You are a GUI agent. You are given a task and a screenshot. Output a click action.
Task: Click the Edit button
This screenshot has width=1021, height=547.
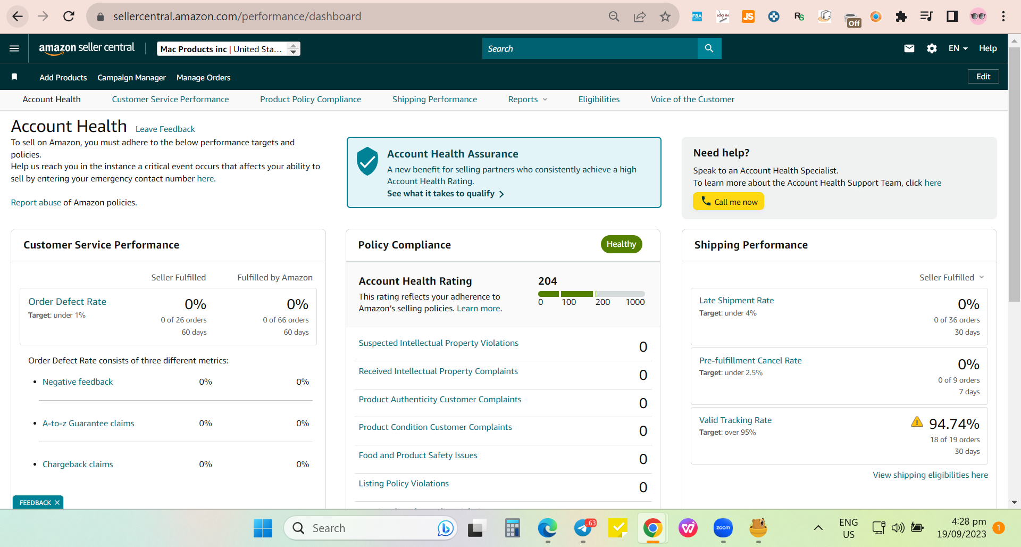(983, 77)
